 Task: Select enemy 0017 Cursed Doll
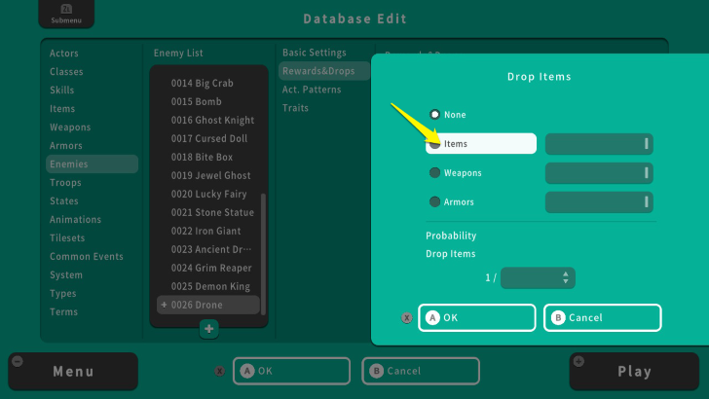pyautogui.click(x=208, y=139)
